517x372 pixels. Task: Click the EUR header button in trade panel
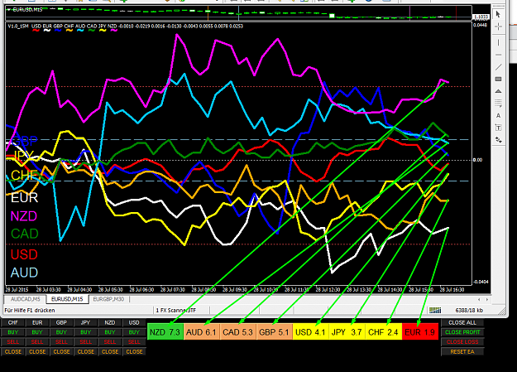pos(37,322)
